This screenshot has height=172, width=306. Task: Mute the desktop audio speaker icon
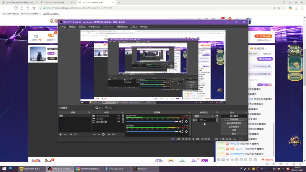[x=181, y=131]
